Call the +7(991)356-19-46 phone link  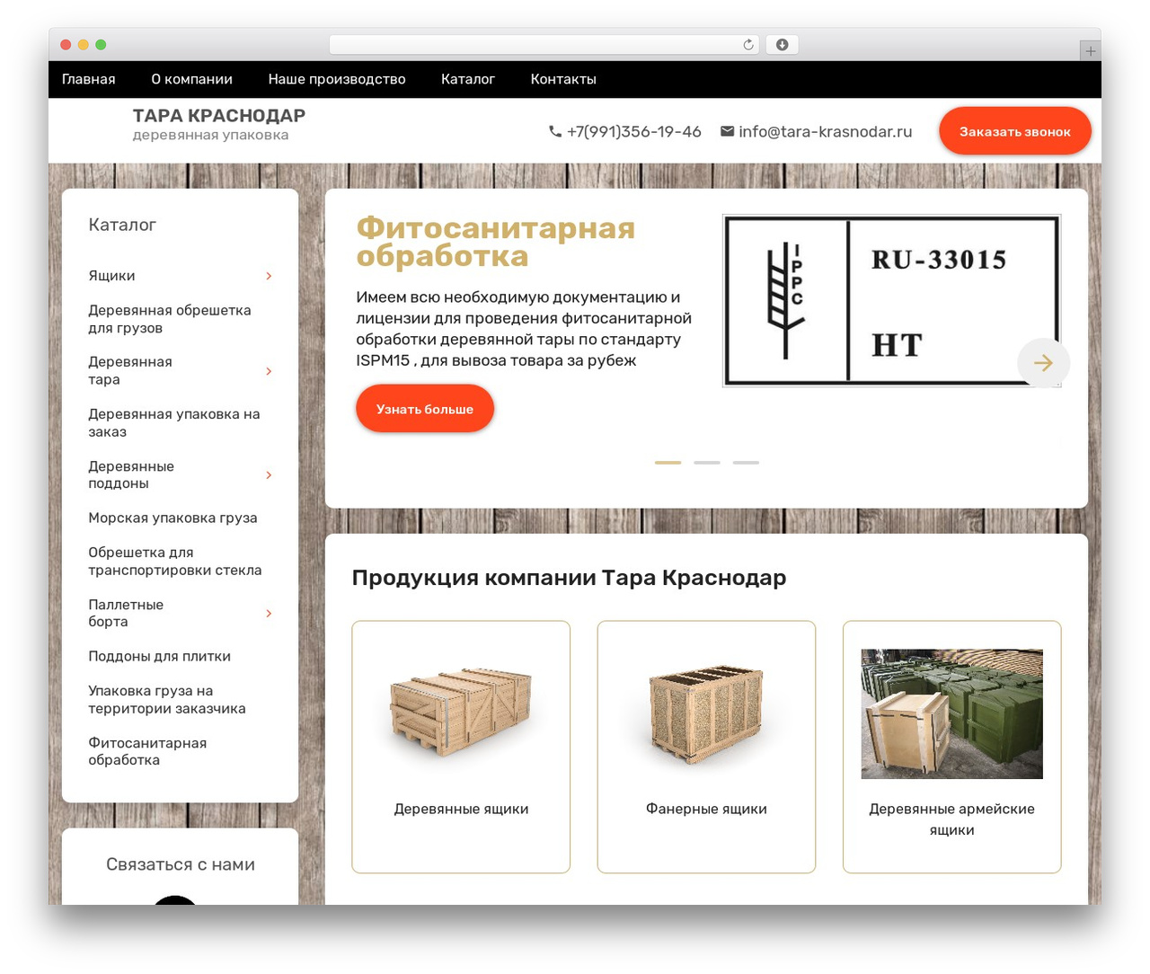pos(634,132)
